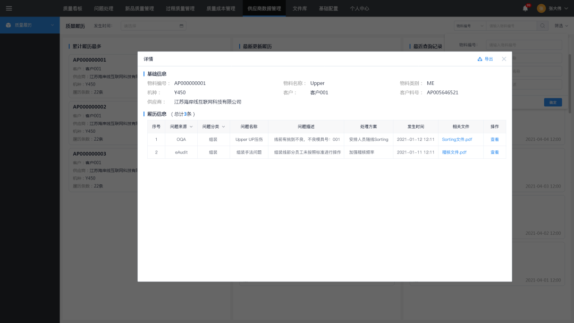Click the 安排人员随线Sorting cell

tap(369, 139)
